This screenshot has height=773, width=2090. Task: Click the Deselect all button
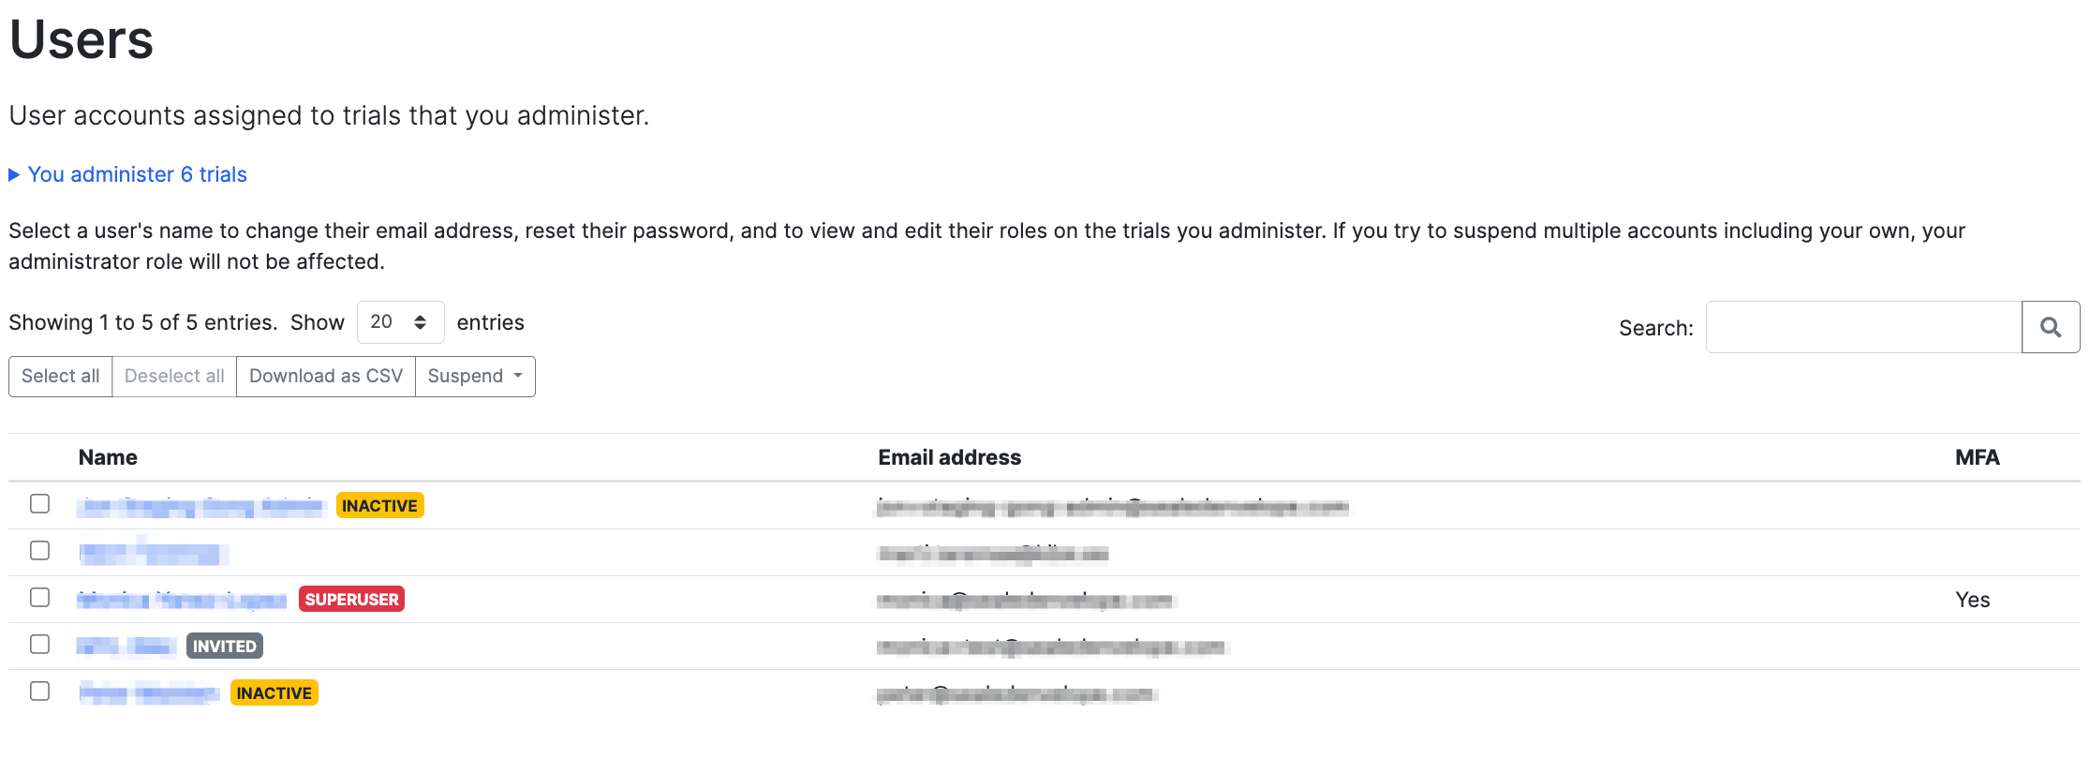coord(174,377)
